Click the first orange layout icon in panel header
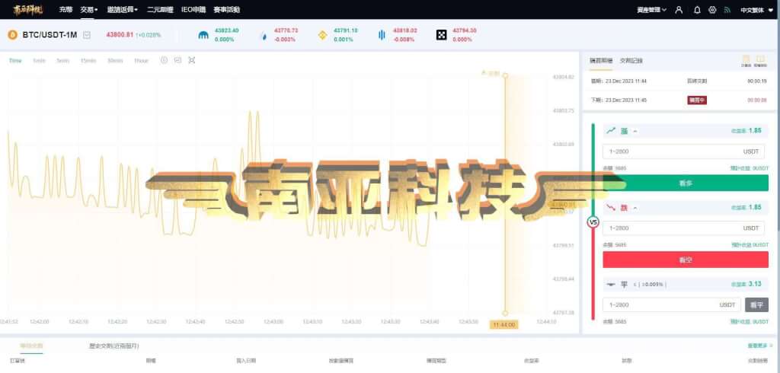 click(x=746, y=60)
